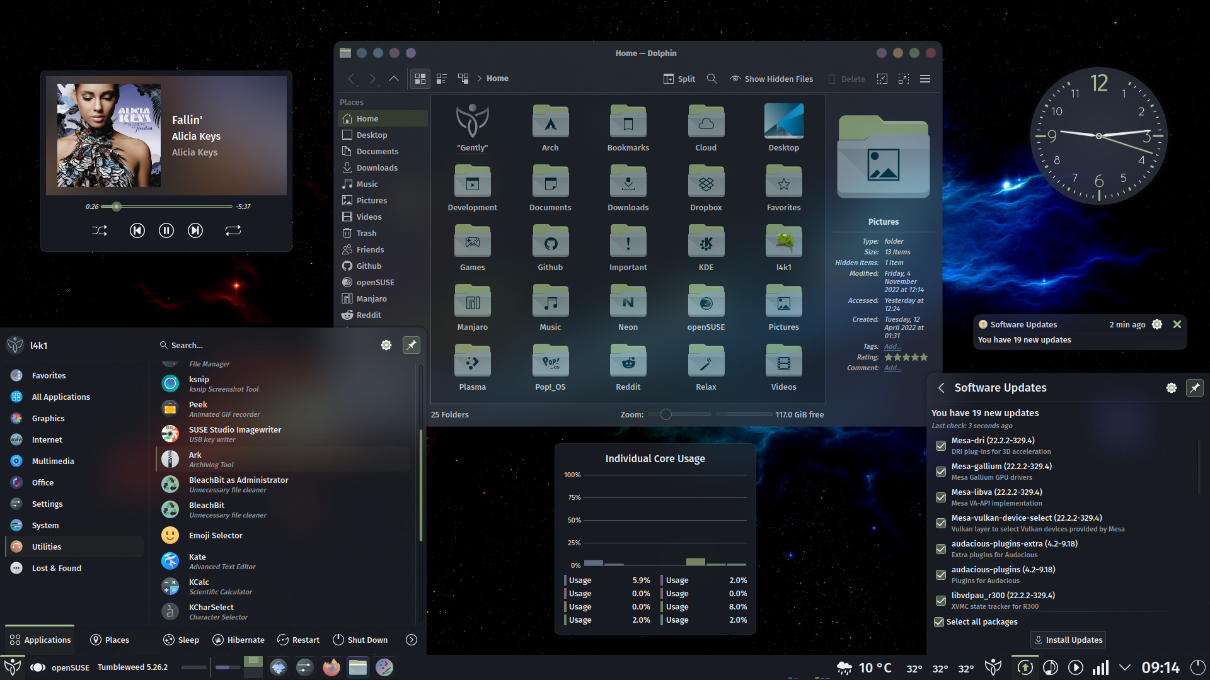The width and height of the screenshot is (1210, 680).
Task: Toggle repeat in the music player
Action: click(233, 230)
